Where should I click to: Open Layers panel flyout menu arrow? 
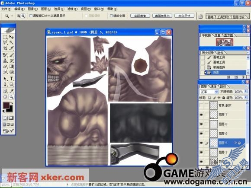pyautogui.click(x=248, y=86)
